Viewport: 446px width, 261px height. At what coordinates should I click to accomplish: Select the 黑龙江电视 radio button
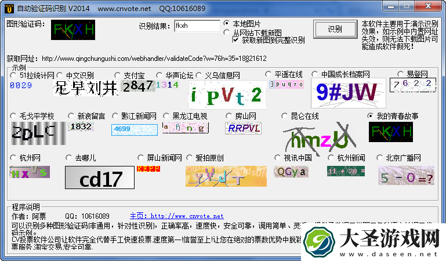click(166, 116)
